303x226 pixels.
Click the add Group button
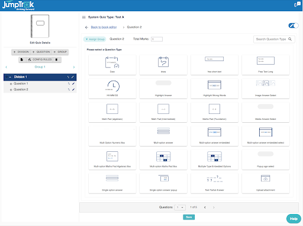tap(60, 52)
